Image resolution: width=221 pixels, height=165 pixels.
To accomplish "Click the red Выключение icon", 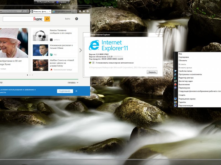I will pos(175,84).
